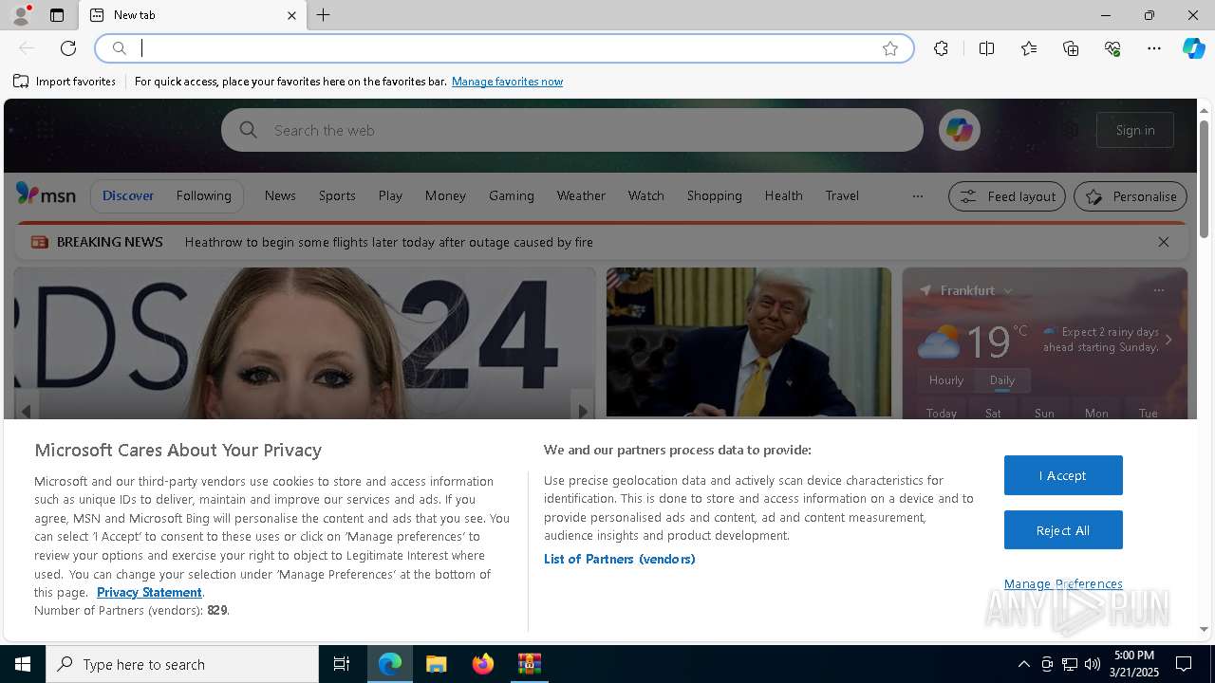Go to previous carousel story
Viewport: 1215px width, 683px height.
pyautogui.click(x=26, y=411)
